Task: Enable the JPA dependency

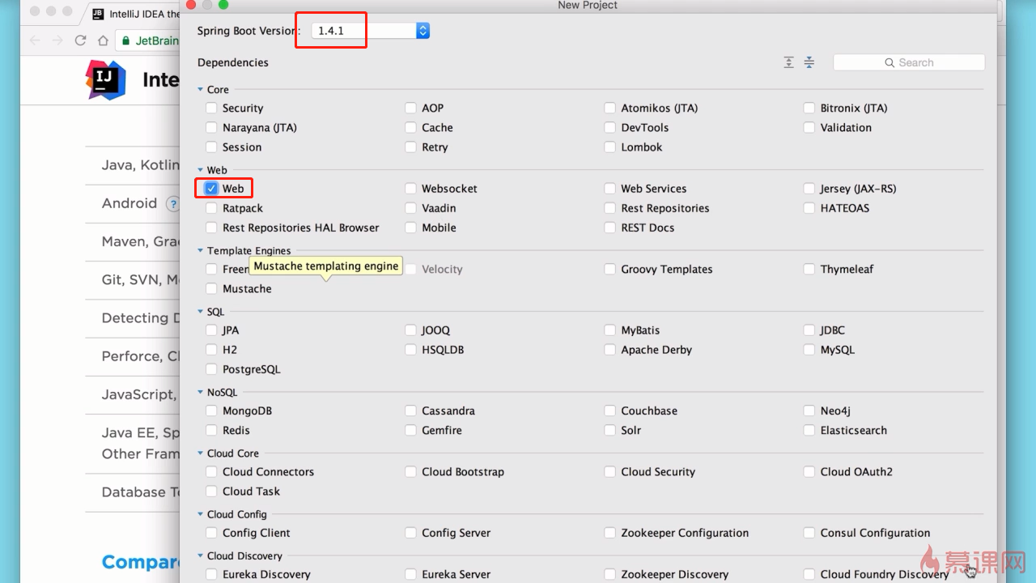Action: coord(211,330)
